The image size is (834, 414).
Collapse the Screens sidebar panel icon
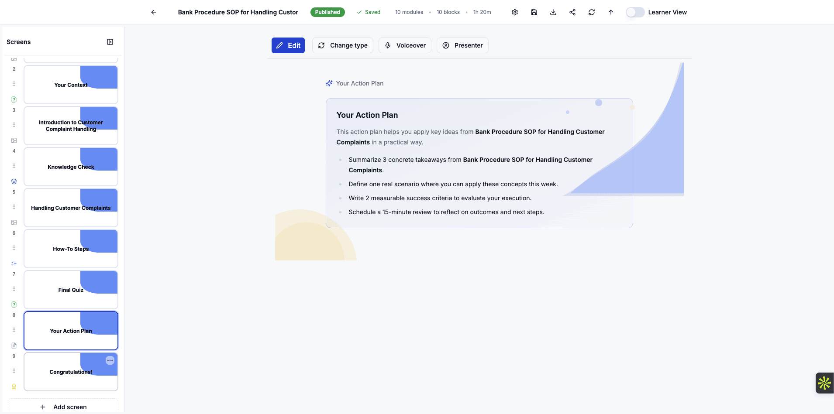[x=110, y=42]
